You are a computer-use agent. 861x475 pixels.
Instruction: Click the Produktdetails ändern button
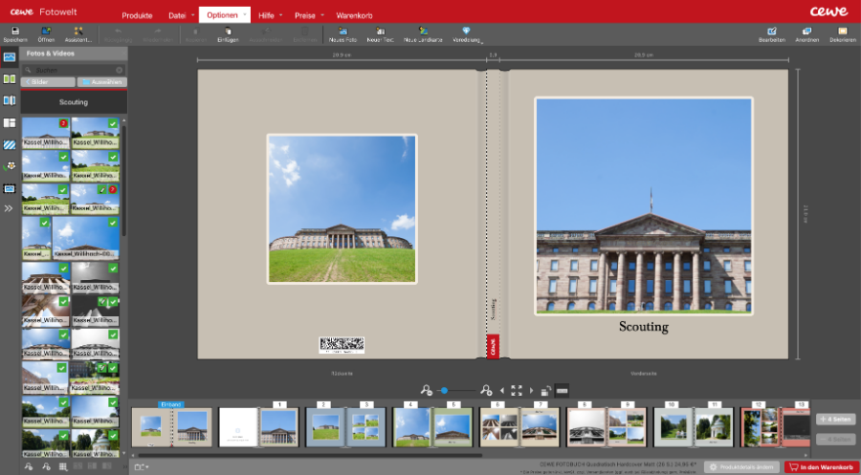pos(743,466)
